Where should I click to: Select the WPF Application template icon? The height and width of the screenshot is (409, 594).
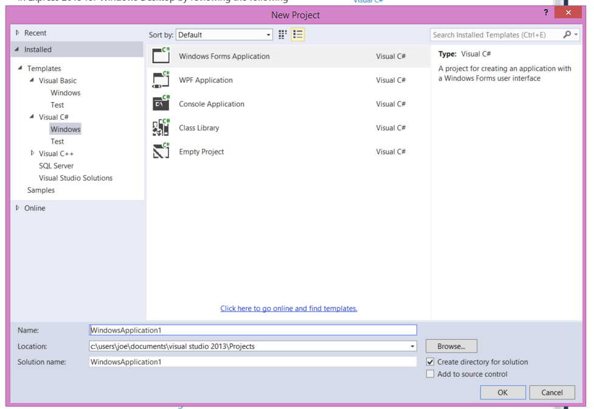pyautogui.click(x=161, y=80)
